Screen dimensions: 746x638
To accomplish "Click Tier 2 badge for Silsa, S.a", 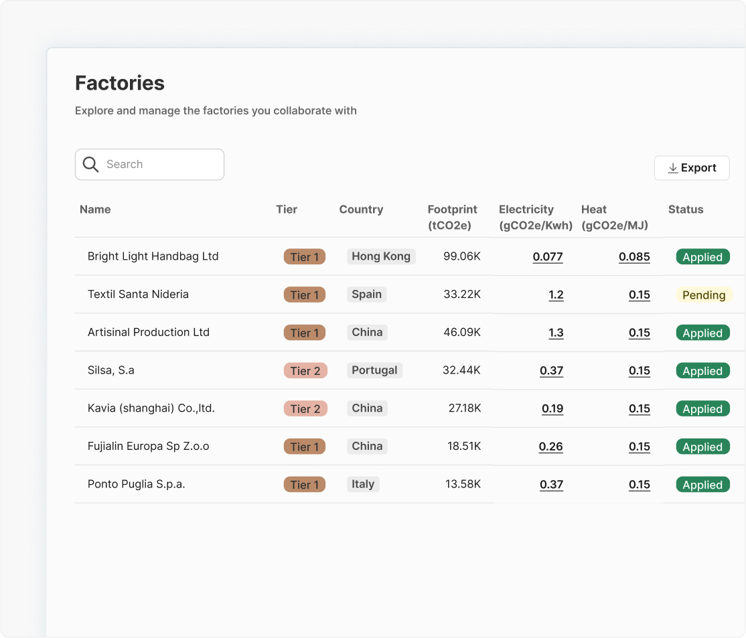I will 305,371.
